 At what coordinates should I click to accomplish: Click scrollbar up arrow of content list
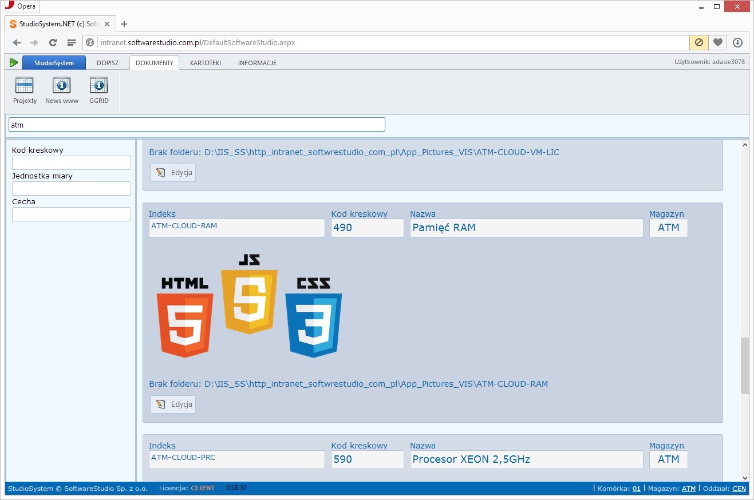tap(745, 145)
